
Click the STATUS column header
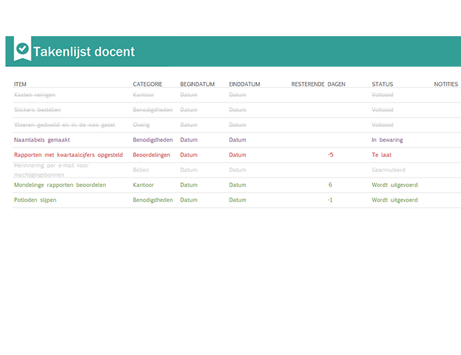pyautogui.click(x=382, y=84)
